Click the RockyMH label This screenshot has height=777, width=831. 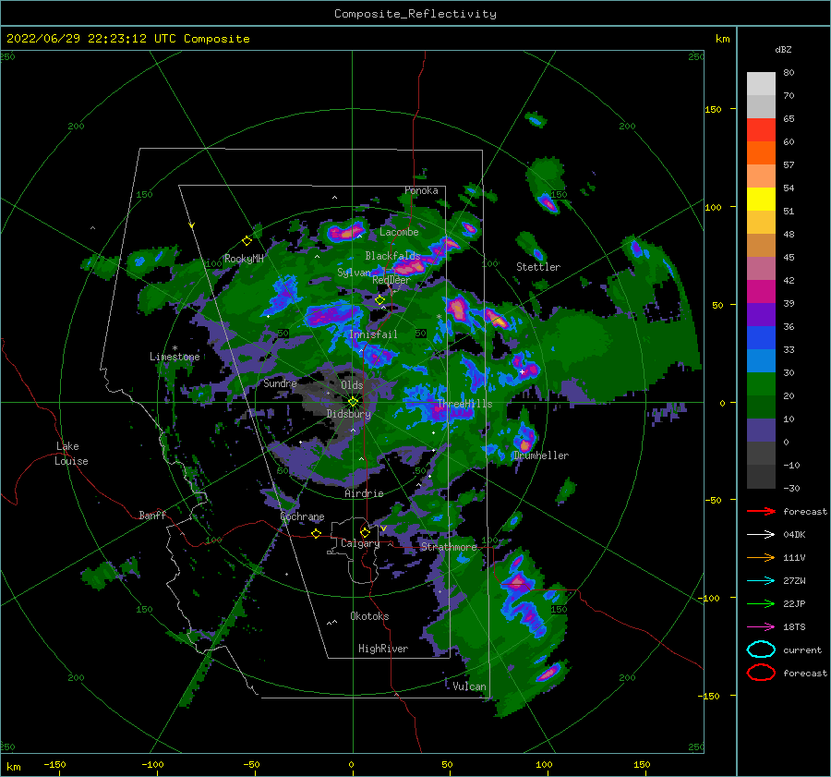[244, 259]
